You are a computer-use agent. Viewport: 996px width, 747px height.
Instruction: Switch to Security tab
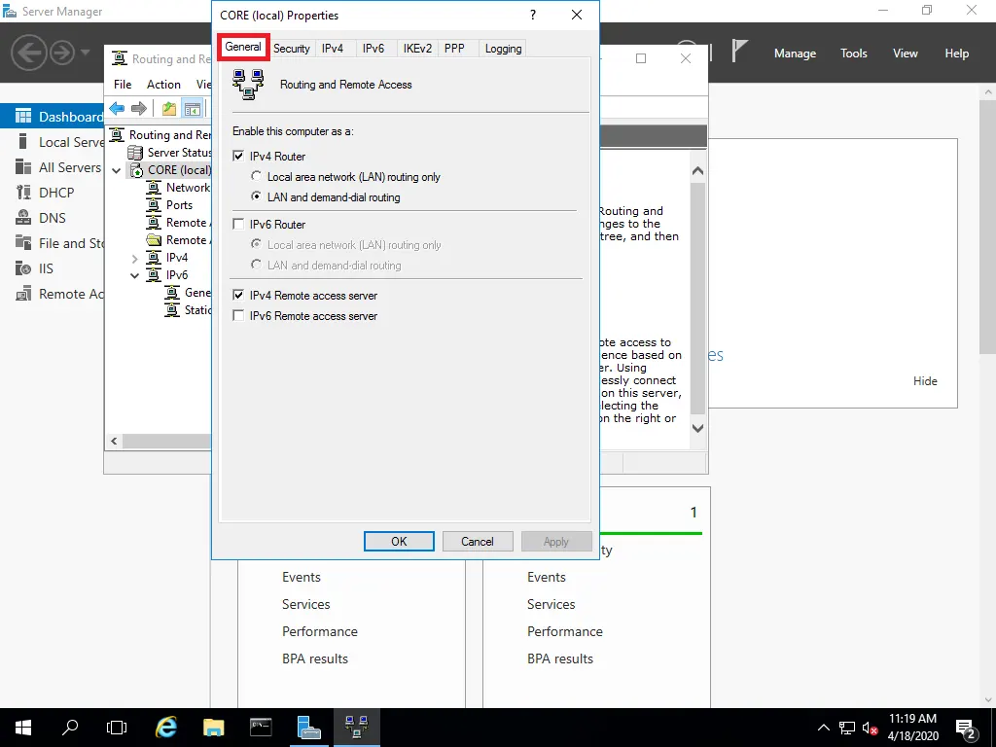[292, 49]
